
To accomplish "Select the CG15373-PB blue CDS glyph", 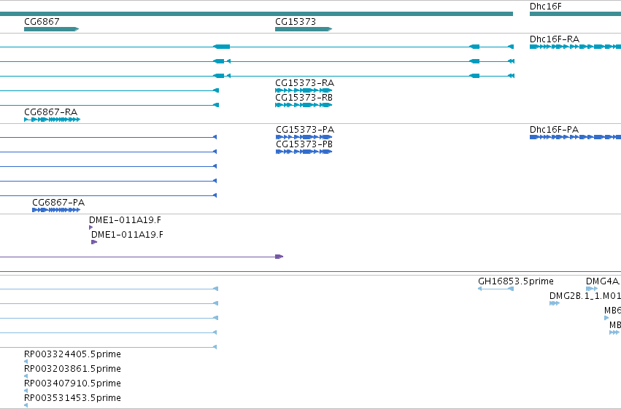I will 304,152.
